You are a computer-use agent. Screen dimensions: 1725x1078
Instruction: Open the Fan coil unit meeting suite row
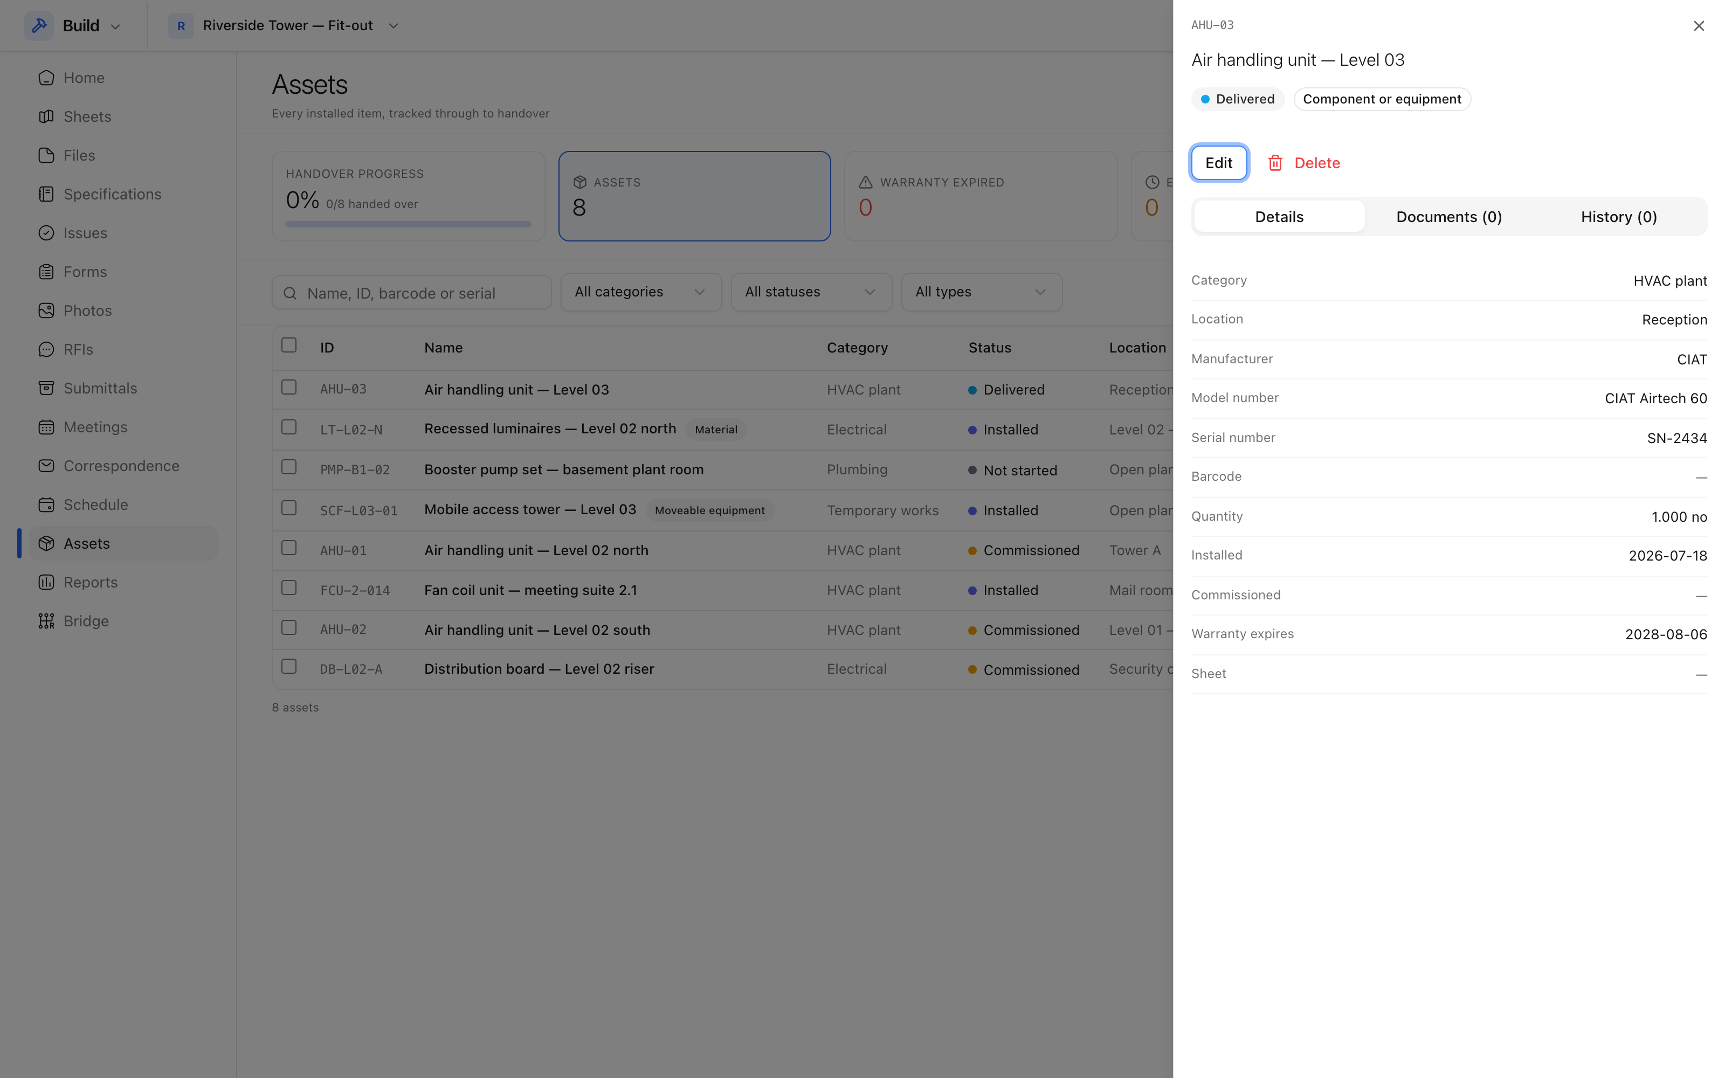tap(722, 590)
